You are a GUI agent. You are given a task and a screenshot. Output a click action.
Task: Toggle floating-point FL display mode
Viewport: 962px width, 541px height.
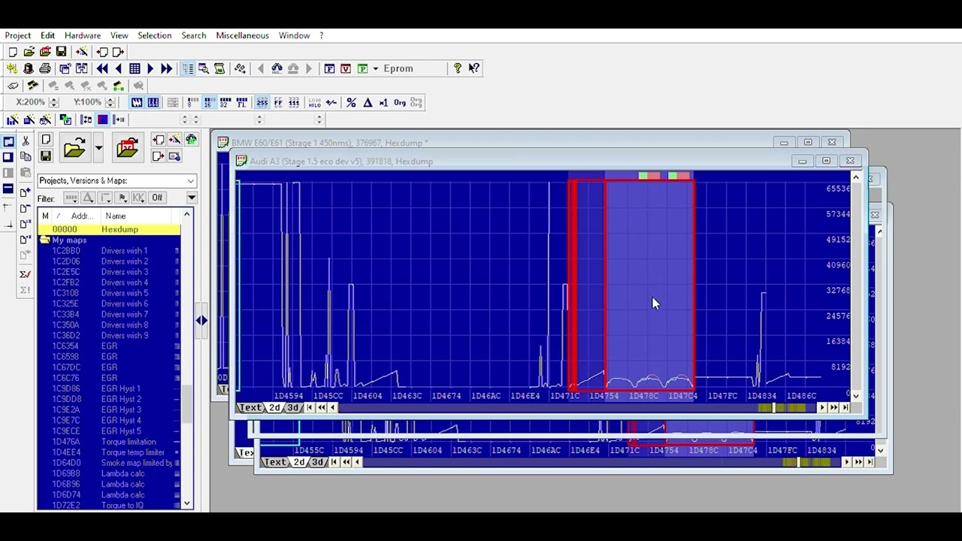click(x=242, y=102)
